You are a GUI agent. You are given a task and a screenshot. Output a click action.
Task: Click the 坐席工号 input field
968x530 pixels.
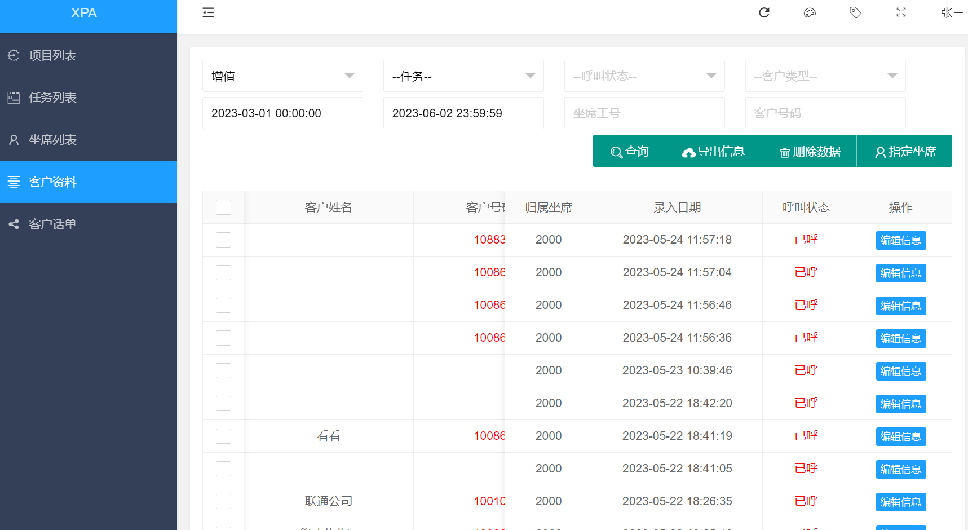(x=644, y=113)
